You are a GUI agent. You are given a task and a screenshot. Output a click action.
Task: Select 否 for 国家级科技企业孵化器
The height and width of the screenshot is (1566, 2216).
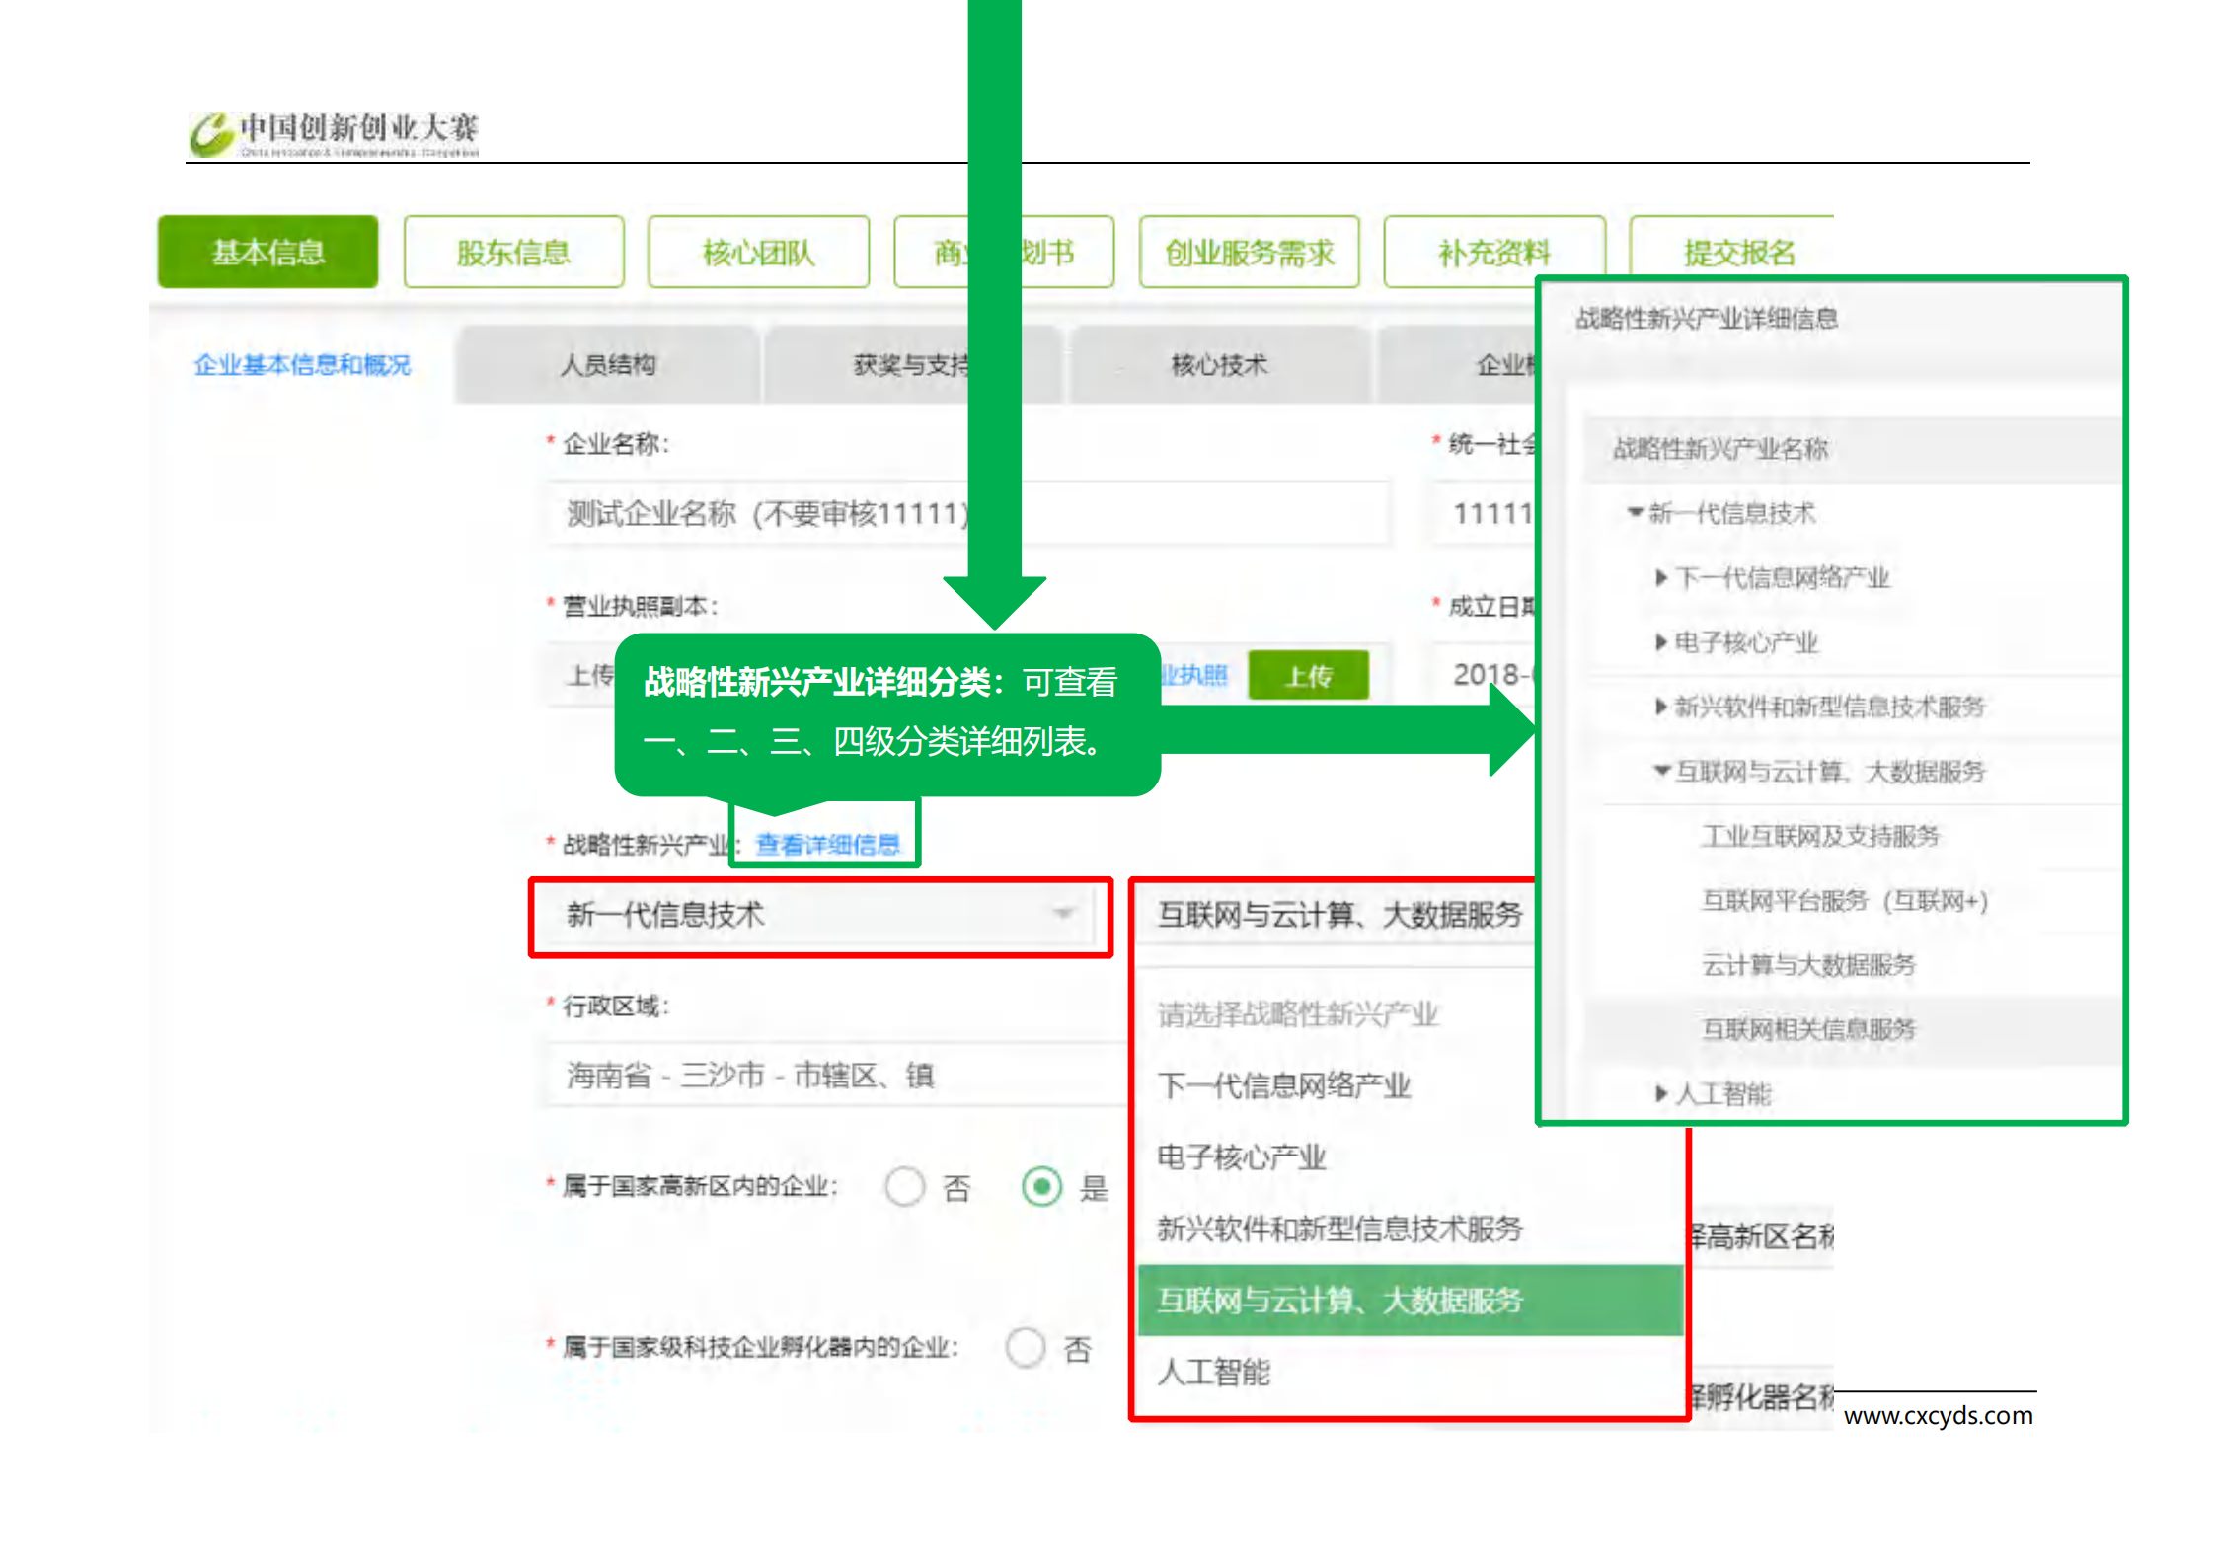(x=1026, y=1347)
